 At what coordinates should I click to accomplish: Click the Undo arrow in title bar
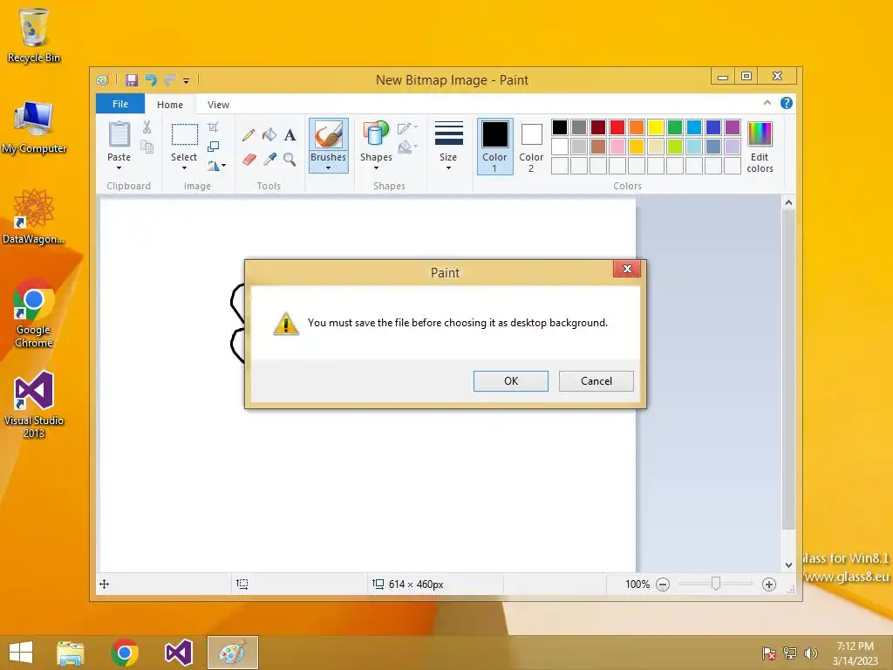coord(151,79)
